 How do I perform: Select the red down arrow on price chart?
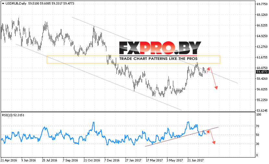pyautogui.click(x=214, y=78)
